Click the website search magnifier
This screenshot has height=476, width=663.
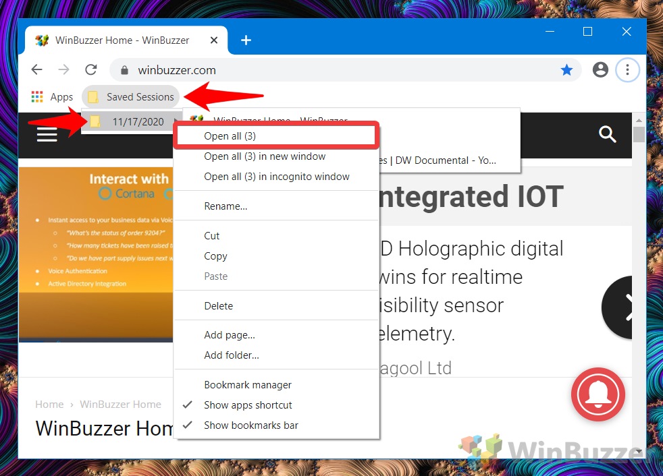pos(607,134)
